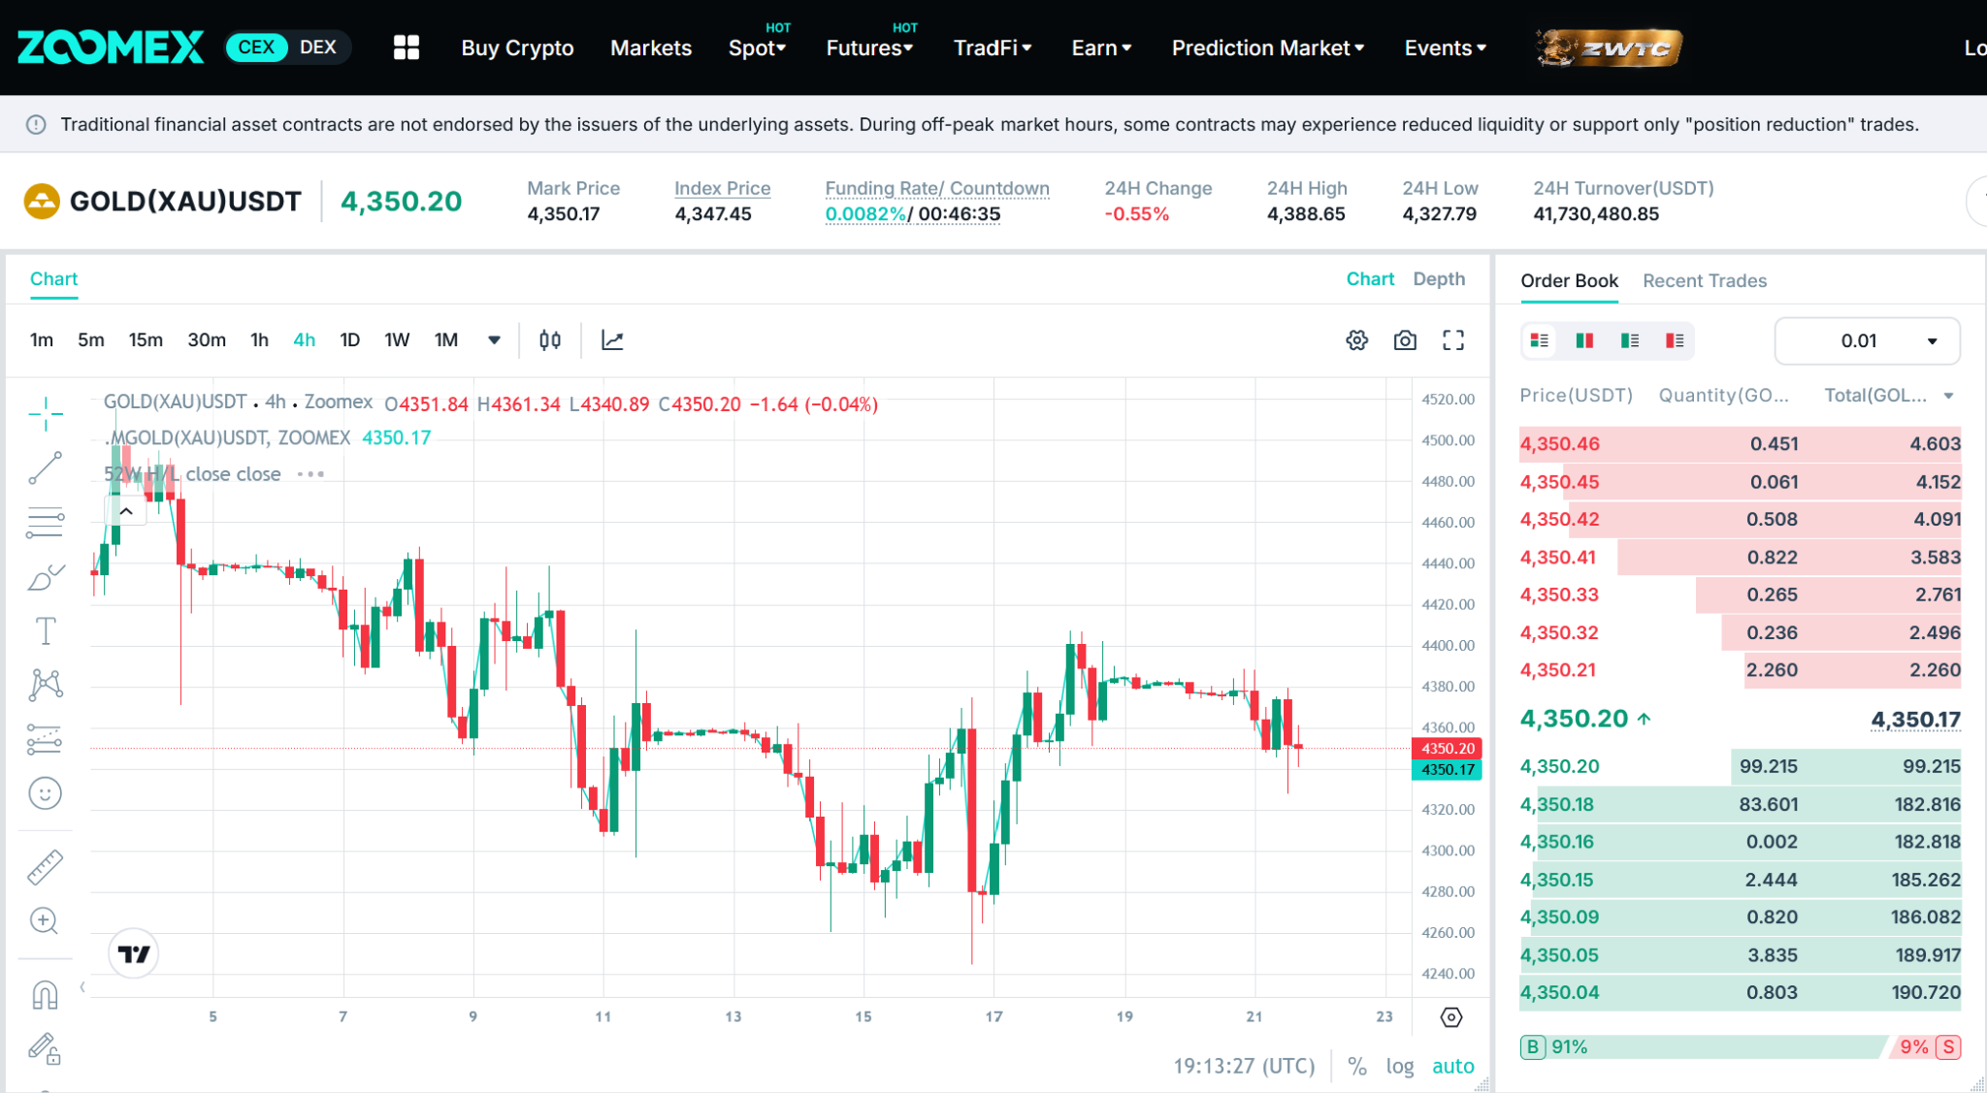Open the Fibonacci/horizontal lines tool
This screenshot has height=1093, width=1987.
(x=45, y=523)
